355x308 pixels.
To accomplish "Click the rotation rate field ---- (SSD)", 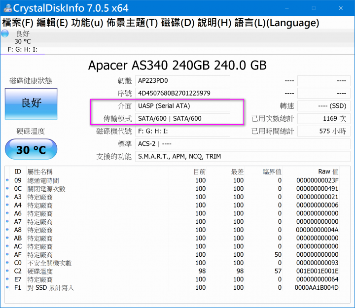I will click(x=324, y=106).
